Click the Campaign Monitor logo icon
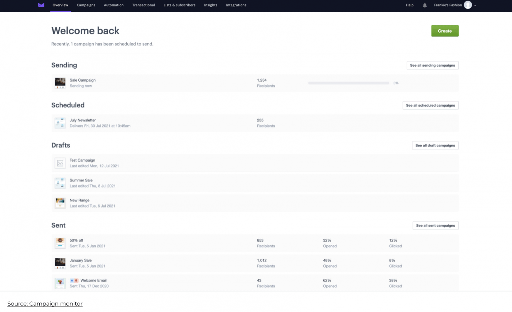 pyautogui.click(x=41, y=5)
